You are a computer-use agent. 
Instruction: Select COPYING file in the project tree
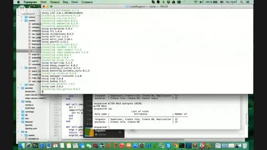(30, 108)
